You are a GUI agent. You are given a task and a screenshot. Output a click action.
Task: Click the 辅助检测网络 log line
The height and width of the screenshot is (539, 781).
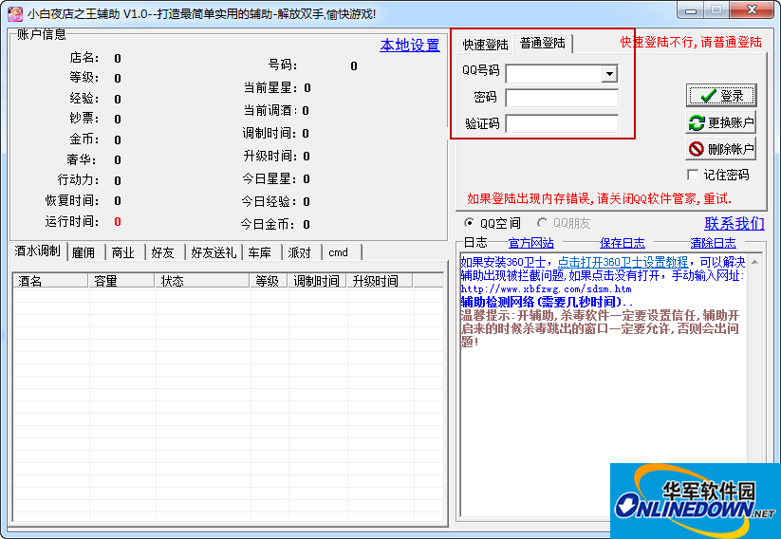pos(547,302)
